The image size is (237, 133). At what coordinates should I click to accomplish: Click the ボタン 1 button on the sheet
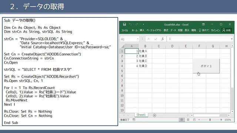point(206,66)
